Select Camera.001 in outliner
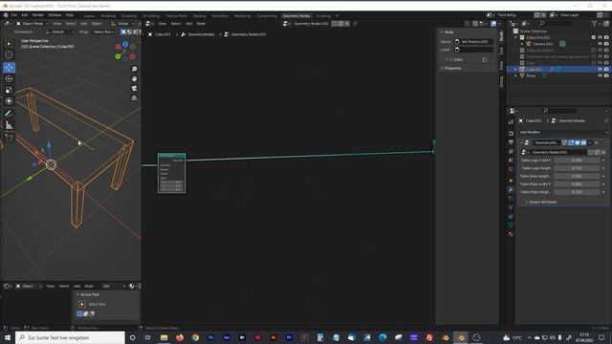 (542, 44)
